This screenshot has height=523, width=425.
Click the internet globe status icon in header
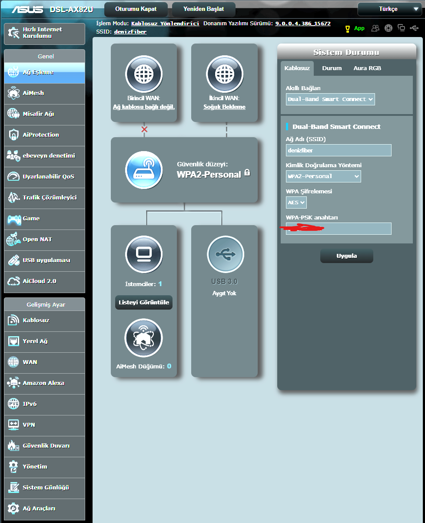tap(388, 28)
